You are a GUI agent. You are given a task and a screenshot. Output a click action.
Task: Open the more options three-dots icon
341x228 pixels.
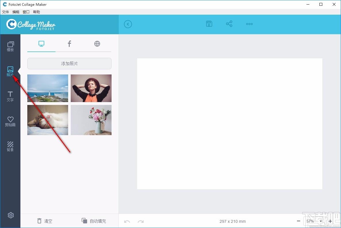(x=249, y=24)
